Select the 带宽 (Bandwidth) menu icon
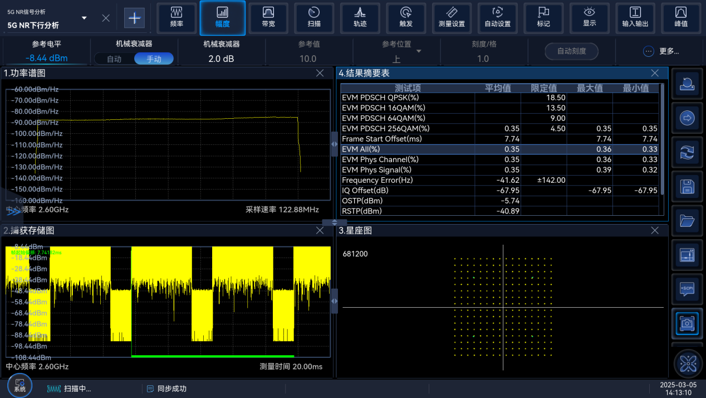This screenshot has height=398, width=706. click(268, 17)
